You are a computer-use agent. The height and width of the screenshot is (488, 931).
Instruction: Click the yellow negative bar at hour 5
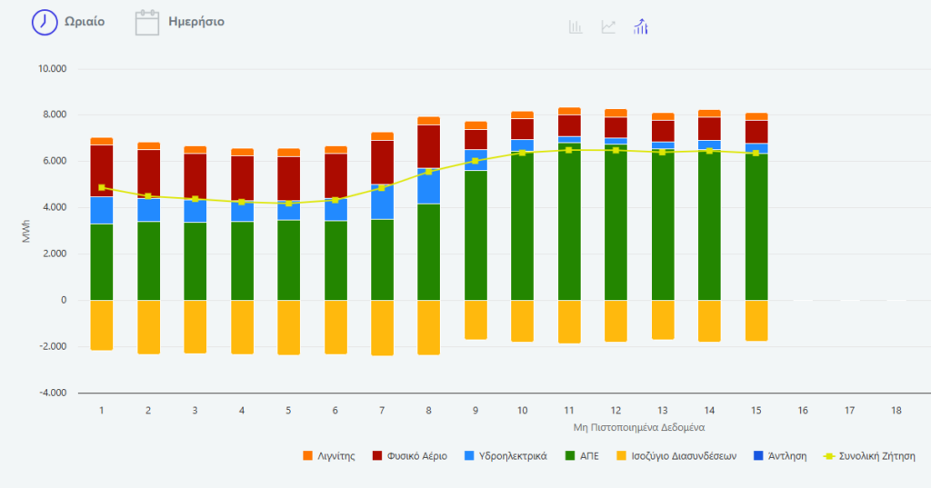click(x=288, y=327)
